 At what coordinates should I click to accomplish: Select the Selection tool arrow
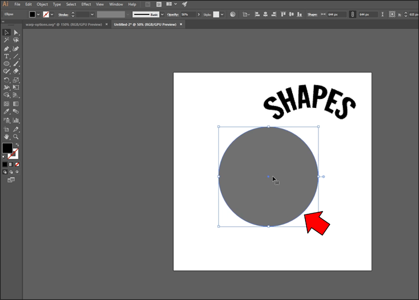[7, 32]
